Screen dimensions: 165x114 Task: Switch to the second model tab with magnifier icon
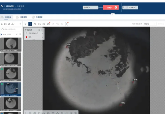point(21,17)
